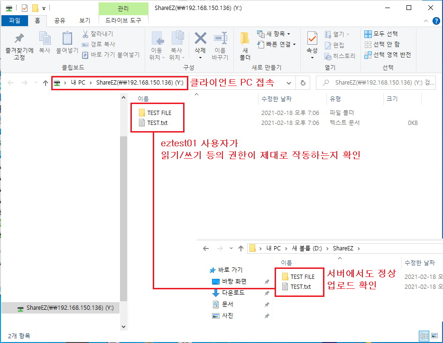This screenshot has height=343, width=443.
Task: Select 잘라내기 cut in clipboard group
Action: [98, 34]
